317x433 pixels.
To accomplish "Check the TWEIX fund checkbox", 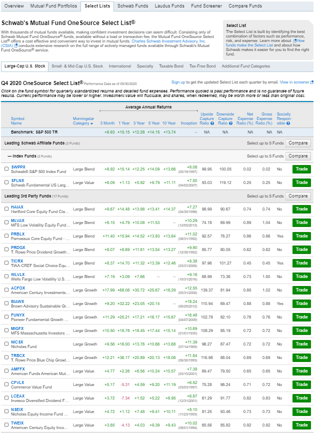I will 6,425.
